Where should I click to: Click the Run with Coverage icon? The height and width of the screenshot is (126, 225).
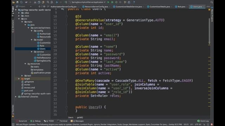pyautogui.click(x=116, y=2)
